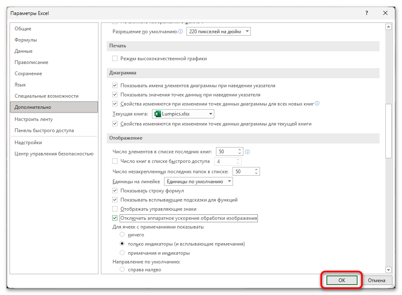
Task: Click the info icon beside "Разрешение по умолчанию"
Action: [x=181, y=32]
